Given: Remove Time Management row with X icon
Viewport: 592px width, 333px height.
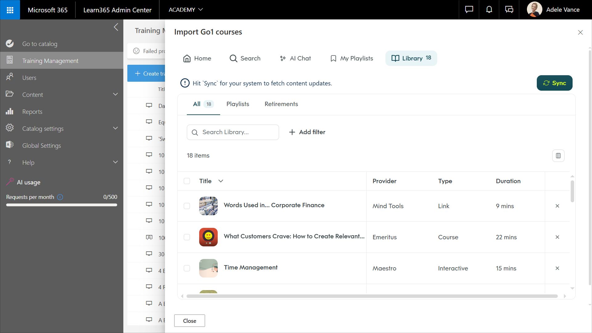Looking at the screenshot, I should (557, 268).
